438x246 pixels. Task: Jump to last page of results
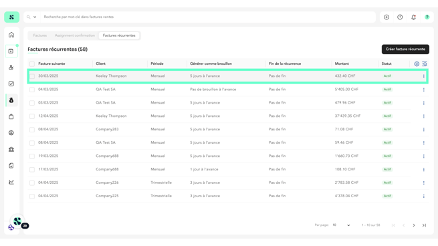pyautogui.click(x=424, y=225)
